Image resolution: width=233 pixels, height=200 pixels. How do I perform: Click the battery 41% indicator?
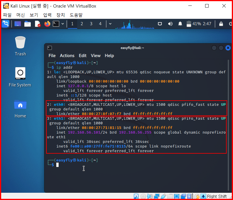pos(194,24)
